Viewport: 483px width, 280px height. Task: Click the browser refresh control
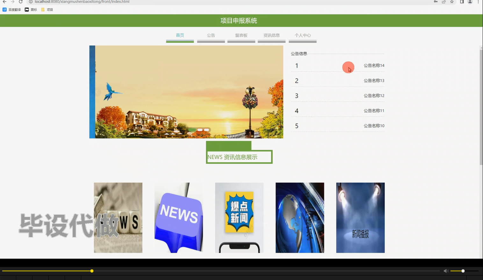coord(21,2)
